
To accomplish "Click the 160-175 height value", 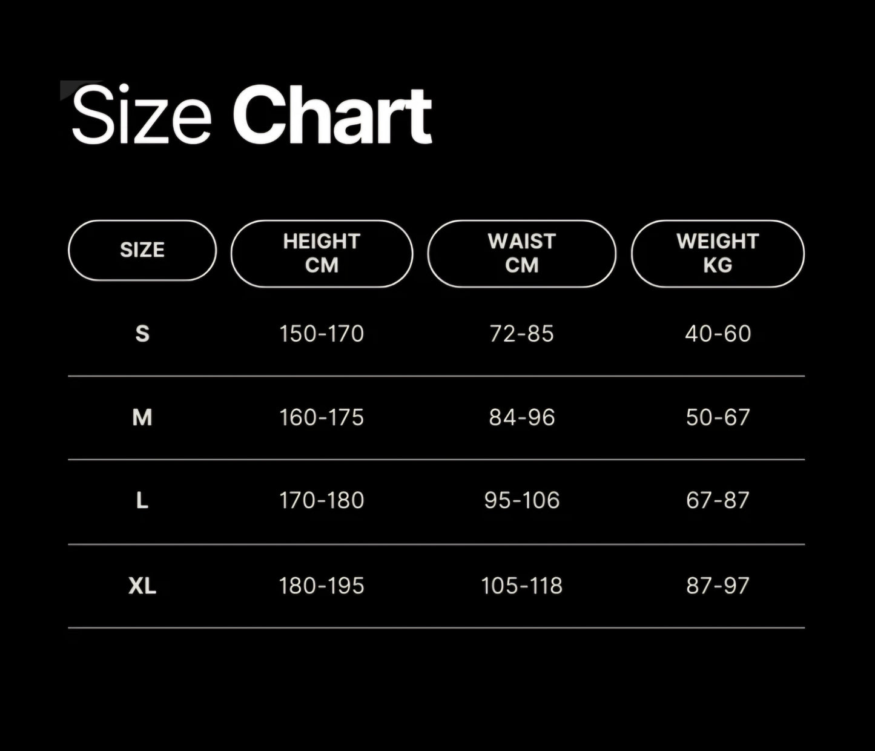I will [322, 417].
